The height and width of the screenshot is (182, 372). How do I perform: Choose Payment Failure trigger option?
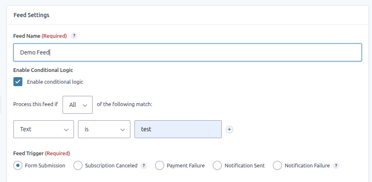160,165
